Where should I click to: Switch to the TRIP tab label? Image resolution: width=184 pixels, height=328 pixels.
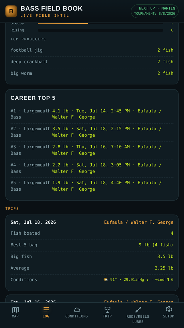[107, 316]
